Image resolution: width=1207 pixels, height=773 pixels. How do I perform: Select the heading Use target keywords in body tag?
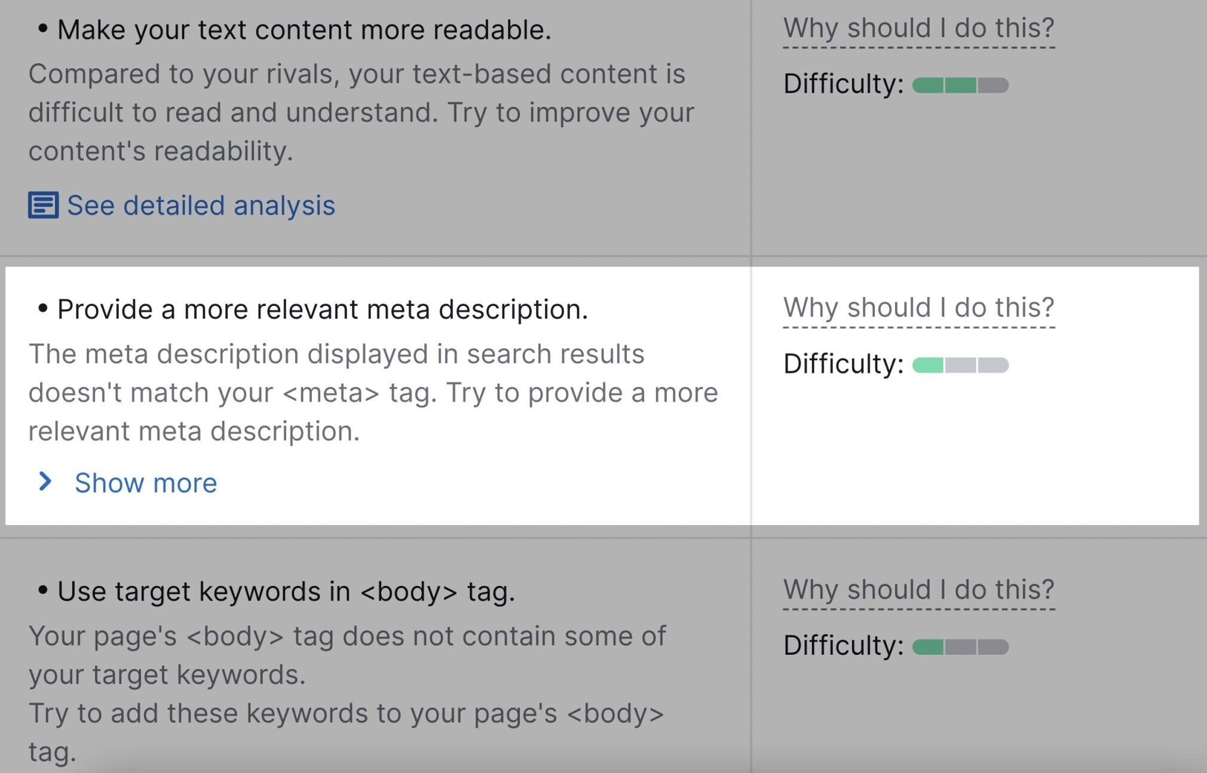(286, 591)
